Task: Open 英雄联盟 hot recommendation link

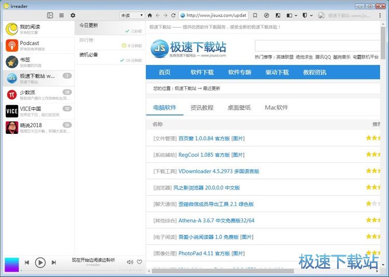Action: tap(285, 57)
